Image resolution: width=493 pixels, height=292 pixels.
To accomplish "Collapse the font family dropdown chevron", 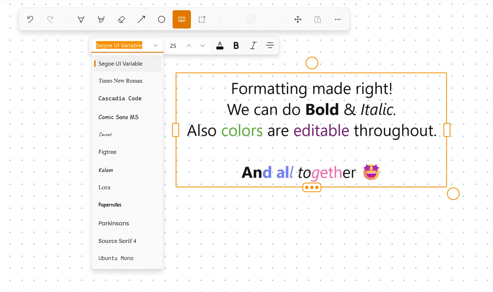I will (x=156, y=45).
